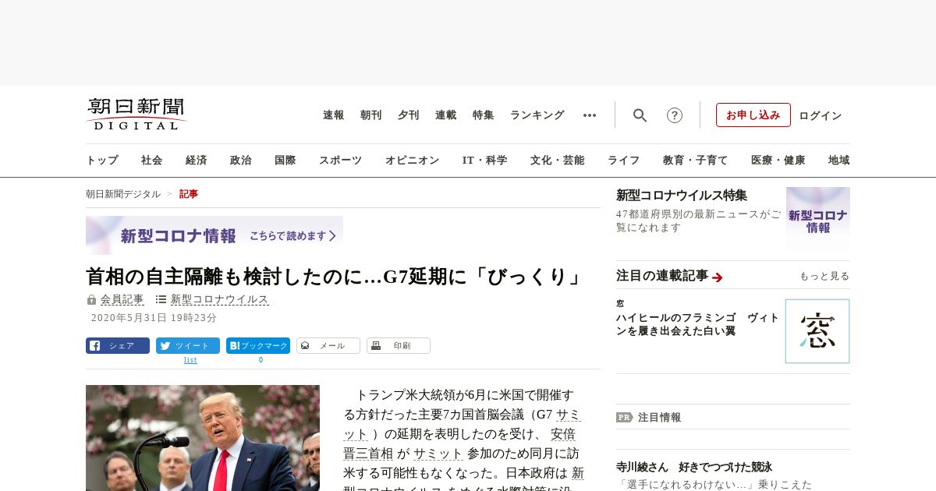Go to ライフ category tab

coord(624,161)
